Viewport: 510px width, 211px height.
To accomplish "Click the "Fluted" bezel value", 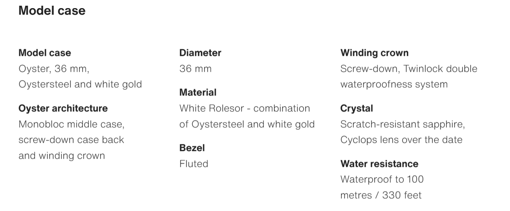I will pos(194,164).
